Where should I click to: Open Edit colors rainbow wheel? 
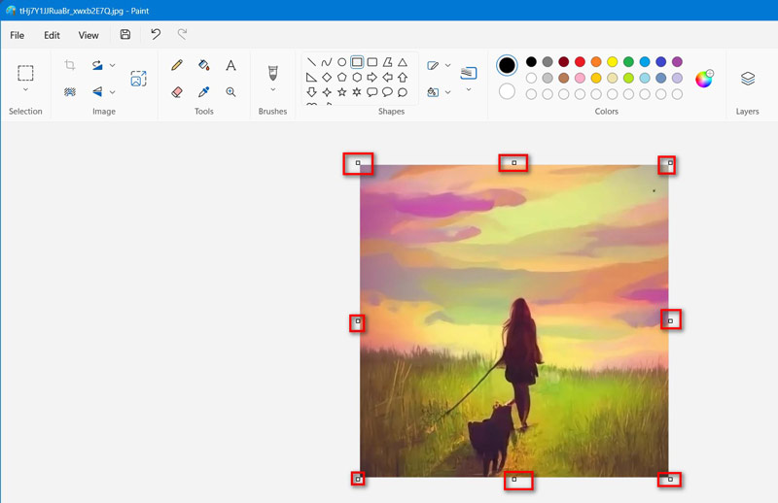[x=703, y=79]
